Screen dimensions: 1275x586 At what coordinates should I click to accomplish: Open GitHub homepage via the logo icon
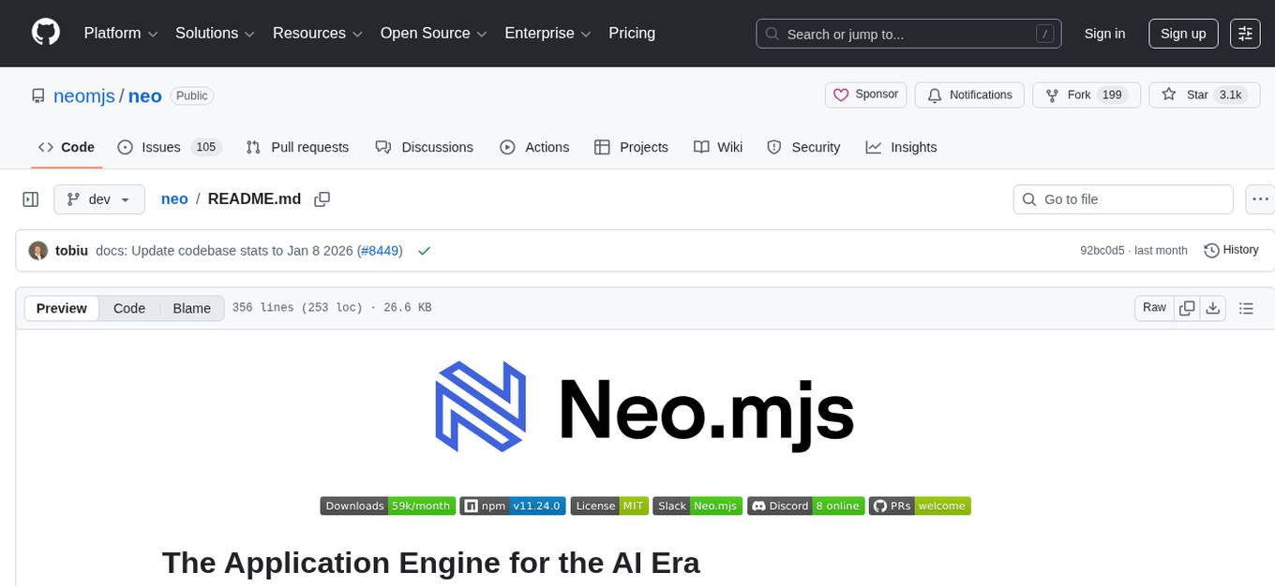45,31
